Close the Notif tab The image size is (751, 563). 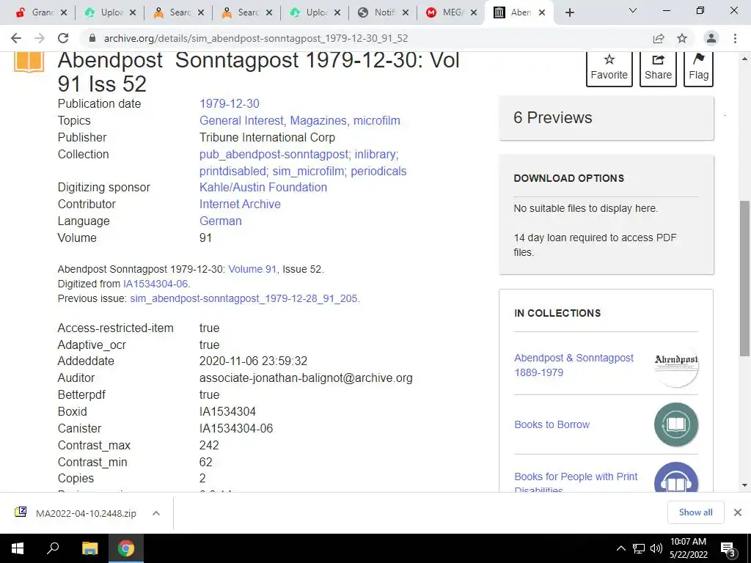(x=405, y=12)
